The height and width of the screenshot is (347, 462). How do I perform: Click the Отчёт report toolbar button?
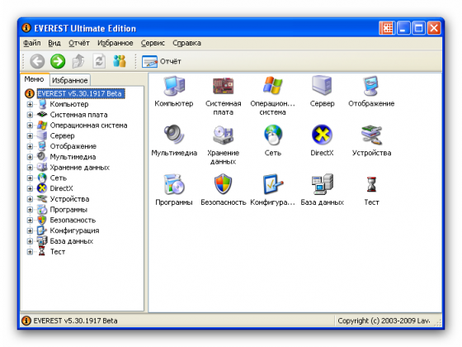[162, 61]
